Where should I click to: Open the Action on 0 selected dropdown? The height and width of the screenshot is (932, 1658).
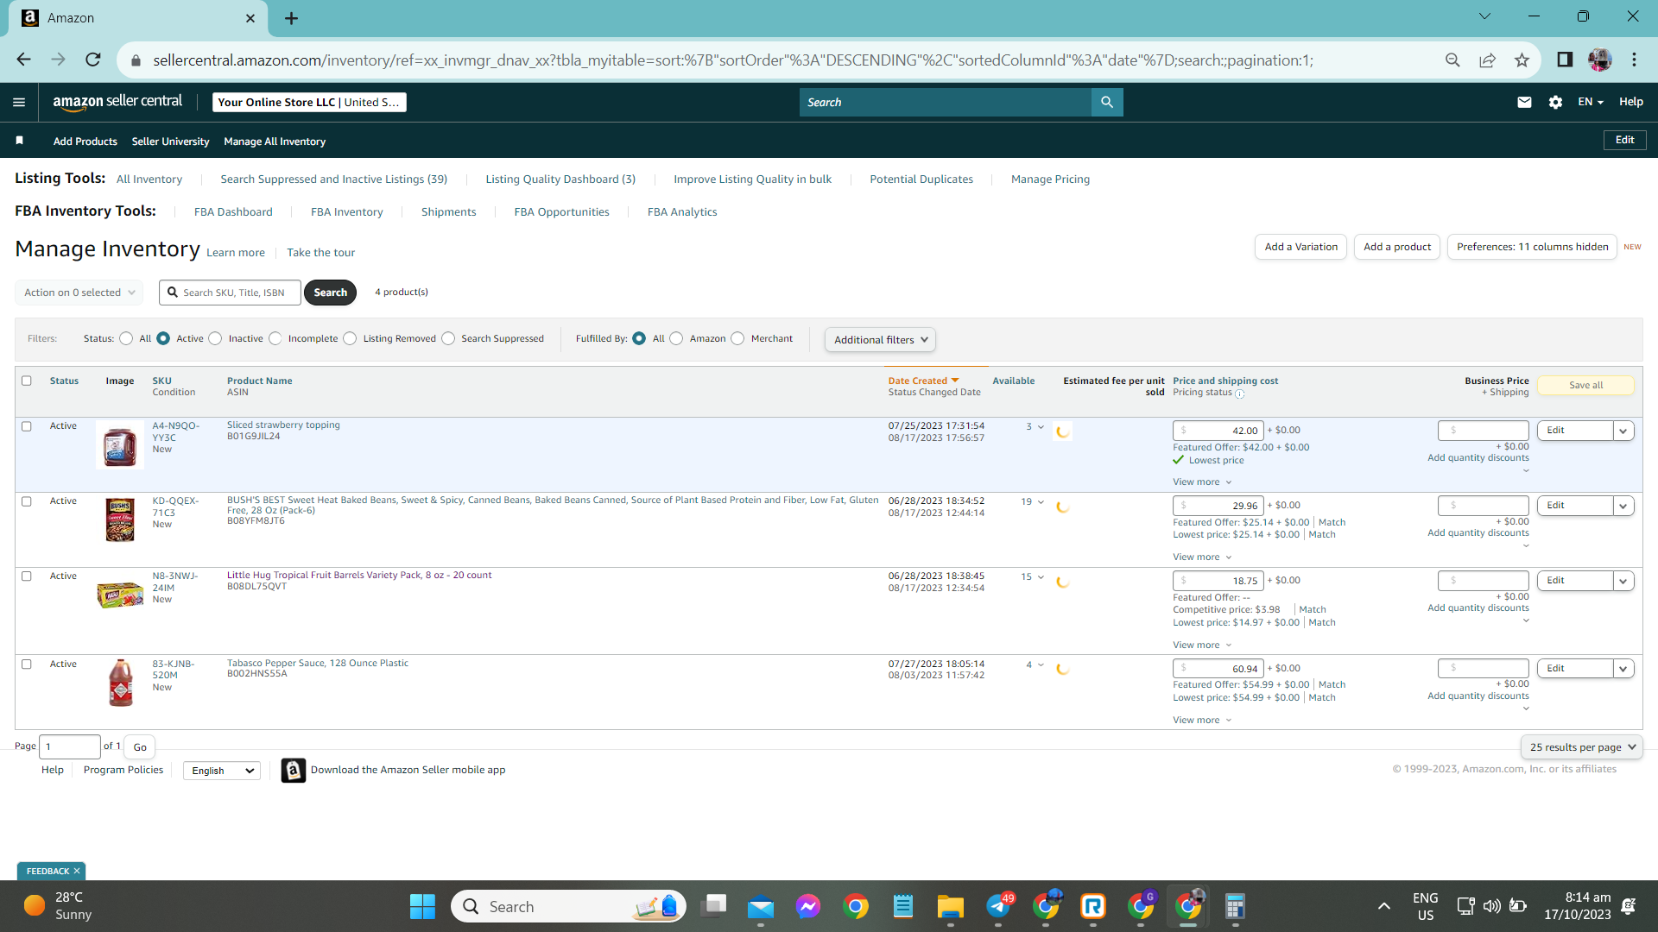(x=79, y=293)
